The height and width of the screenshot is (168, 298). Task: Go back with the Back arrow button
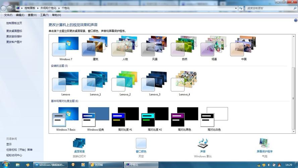(3, 8)
